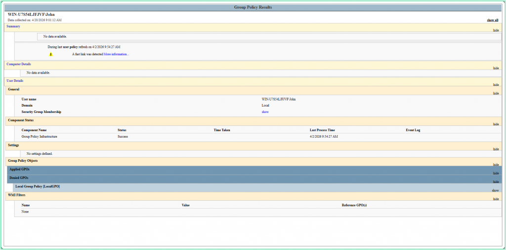This screenshot has height=250, width=506.
Task: Click 'hide' on the Settings section bar
Action: (496, 149)
